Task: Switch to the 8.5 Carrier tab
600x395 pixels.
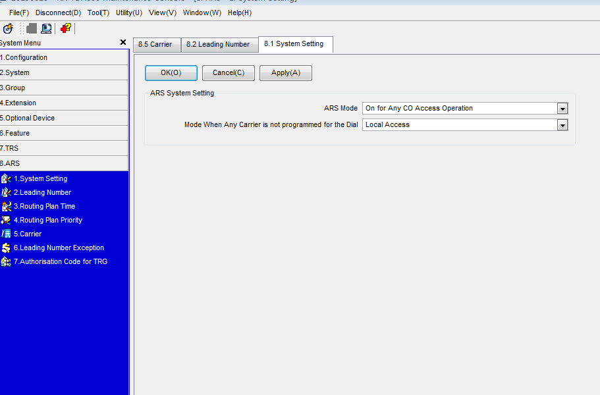Action: 157,44
